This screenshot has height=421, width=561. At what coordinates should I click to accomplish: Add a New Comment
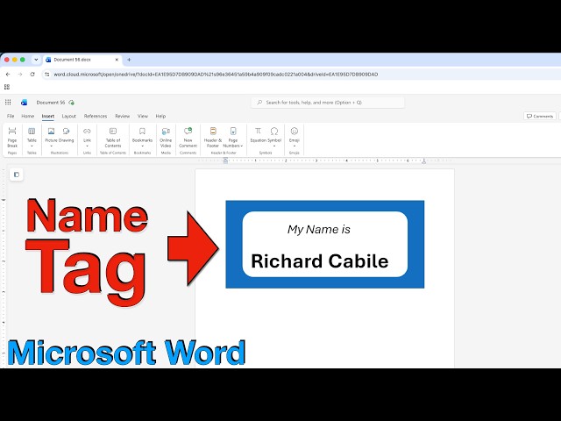[x=188, y=137]
